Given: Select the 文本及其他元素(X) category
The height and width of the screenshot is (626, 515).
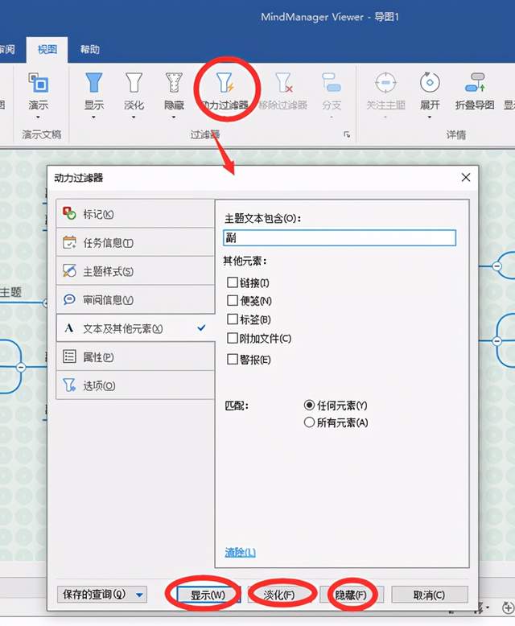Looking at the screenshot, I should (x=135, y=328).
